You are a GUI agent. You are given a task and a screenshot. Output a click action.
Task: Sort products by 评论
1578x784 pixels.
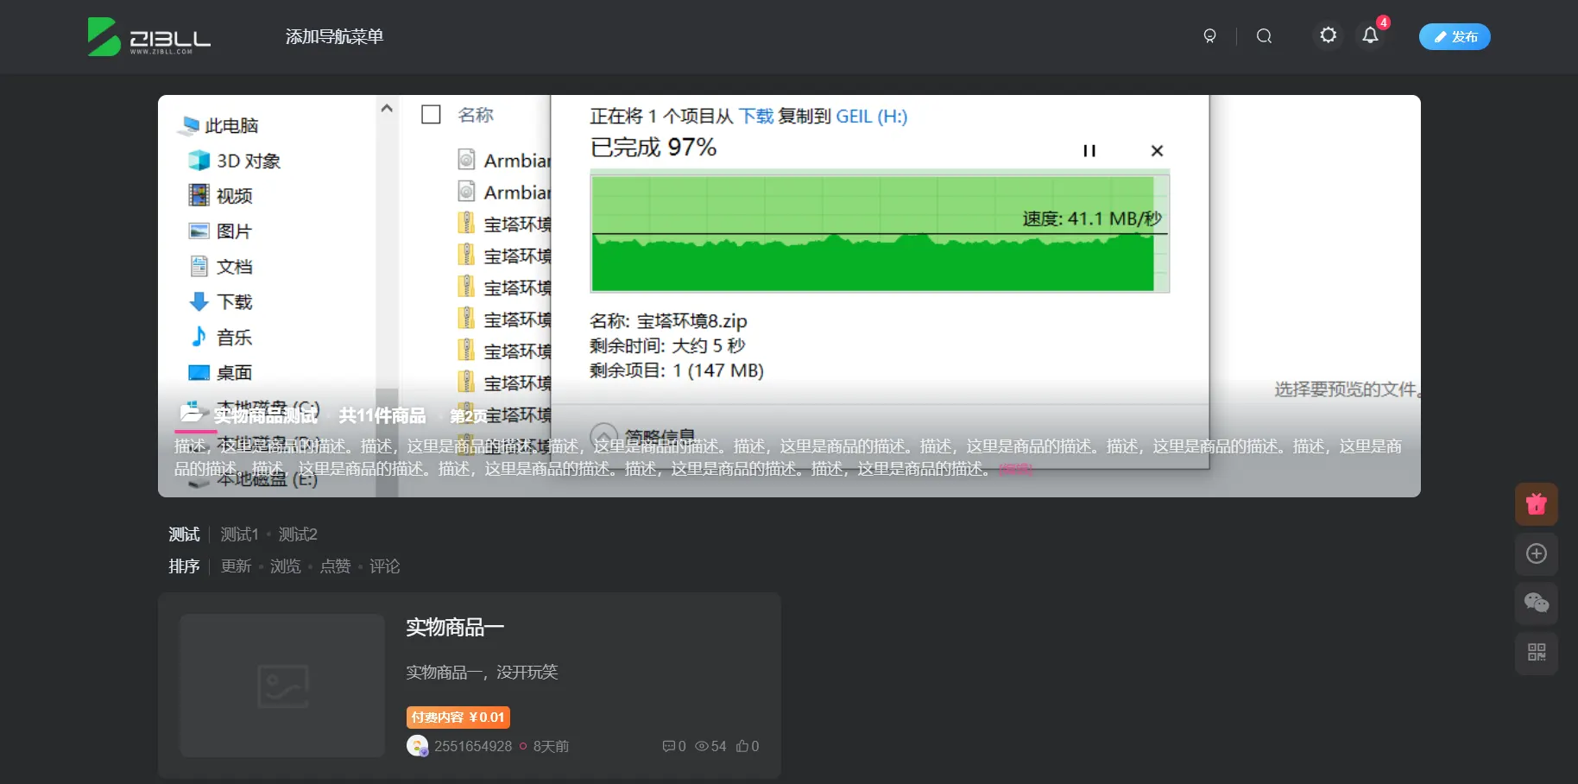coord(385,566)
